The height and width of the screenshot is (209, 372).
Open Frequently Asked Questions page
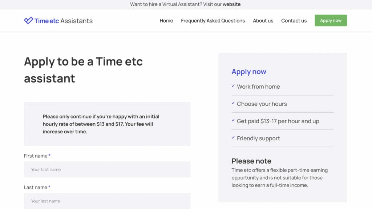click(213, 21)
